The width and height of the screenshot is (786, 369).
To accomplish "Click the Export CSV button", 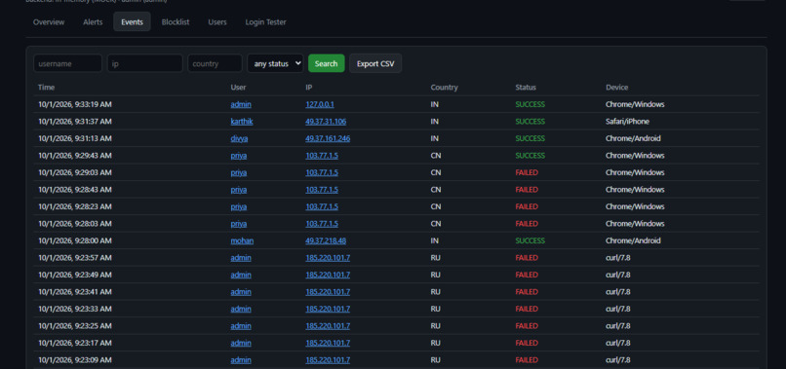I will pos(375,63).
